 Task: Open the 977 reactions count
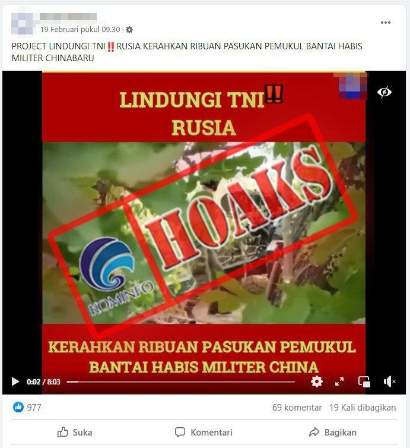coord(34,408)
